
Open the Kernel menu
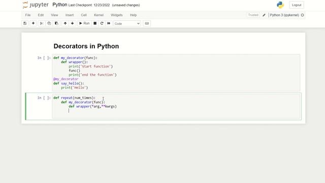tap(99, 15)
